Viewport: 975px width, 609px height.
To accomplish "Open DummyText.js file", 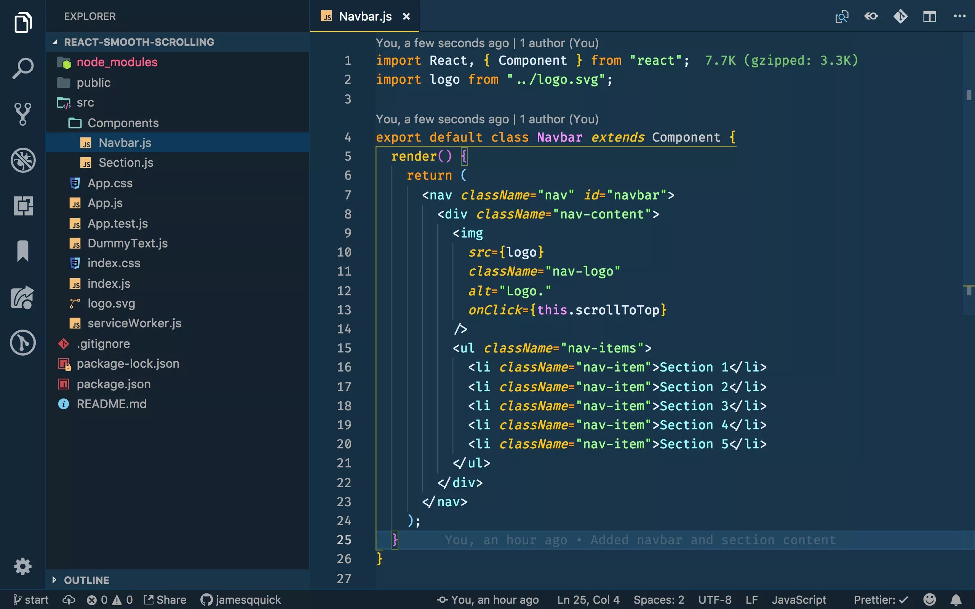I will click(177, 243).
